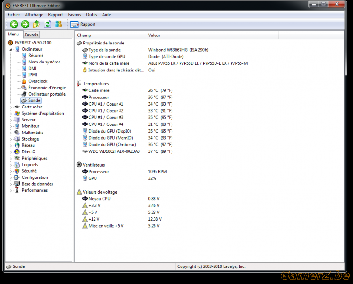The image size is (353, 284).
Task: Open the Rapport menu in menu bar
Action: coord(55,15)
